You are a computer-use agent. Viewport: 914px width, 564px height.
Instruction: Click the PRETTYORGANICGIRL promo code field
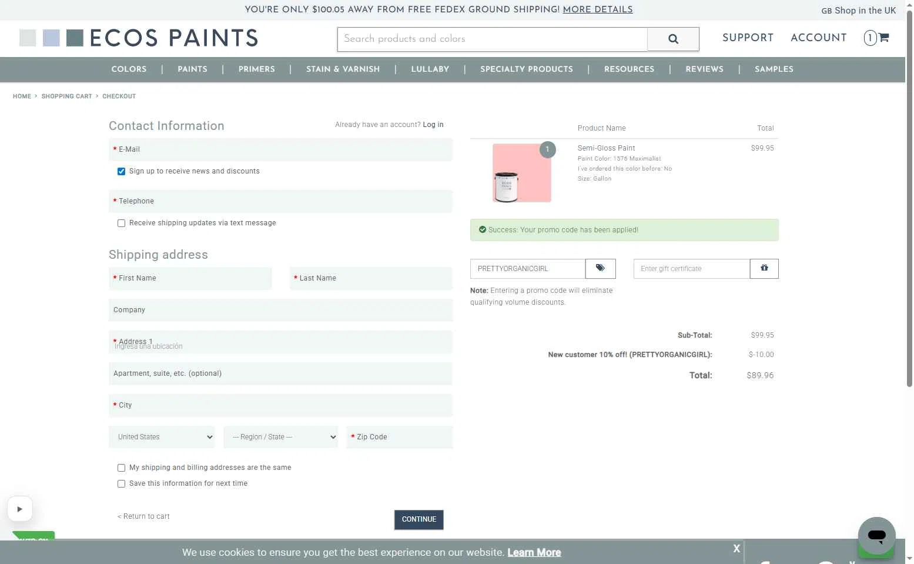[528, 268]
